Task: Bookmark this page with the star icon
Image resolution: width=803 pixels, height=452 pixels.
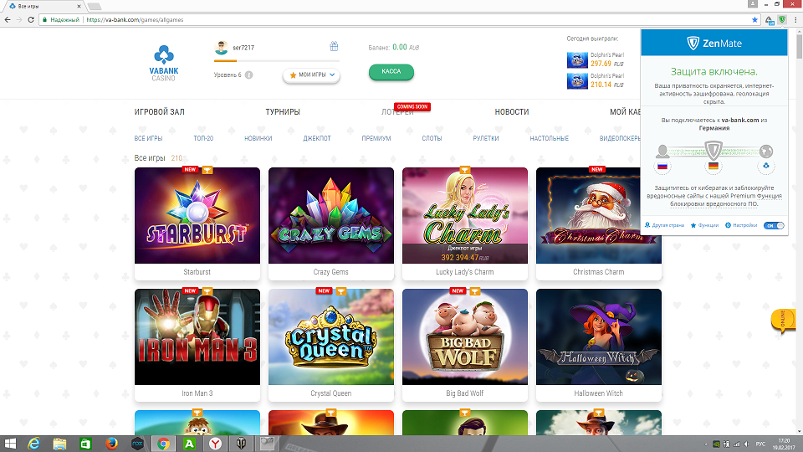Action: 754,20
